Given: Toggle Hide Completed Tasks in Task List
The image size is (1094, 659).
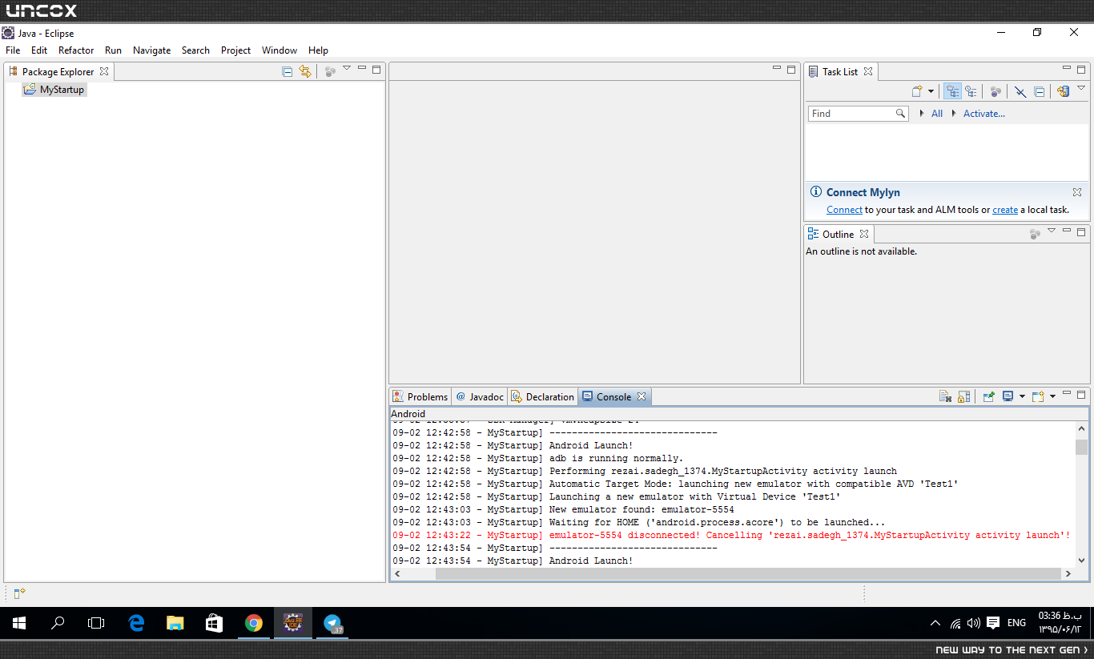Looking at the screenshot, I should click(1020, 91).
